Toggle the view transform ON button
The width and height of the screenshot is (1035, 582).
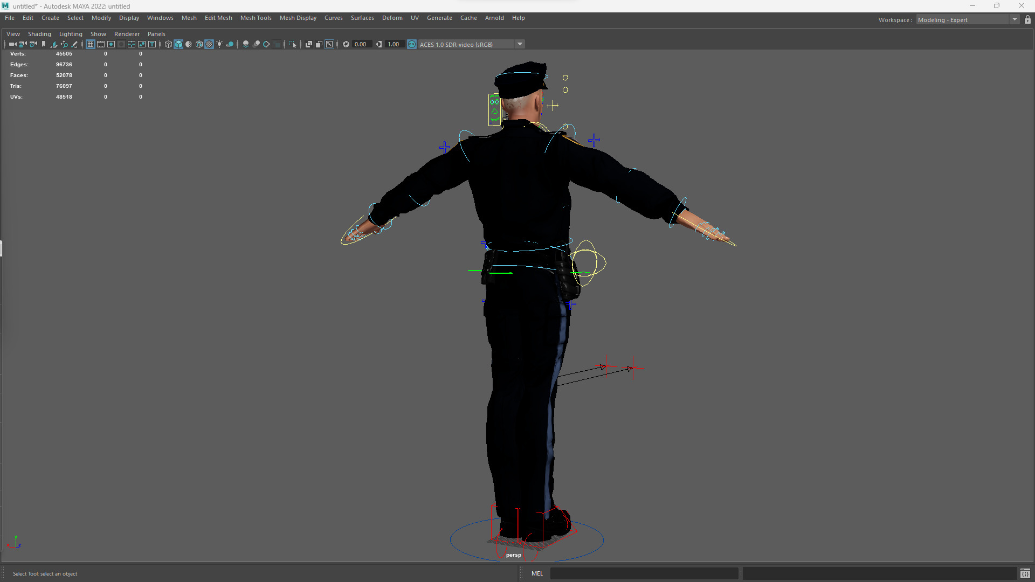pyautogui.click(x=412, y=44)
